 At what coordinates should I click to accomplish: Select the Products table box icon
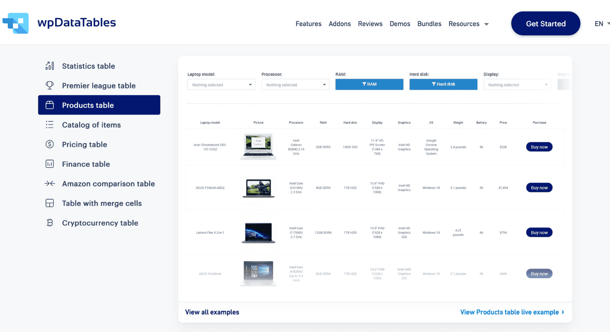click(50, 105)
